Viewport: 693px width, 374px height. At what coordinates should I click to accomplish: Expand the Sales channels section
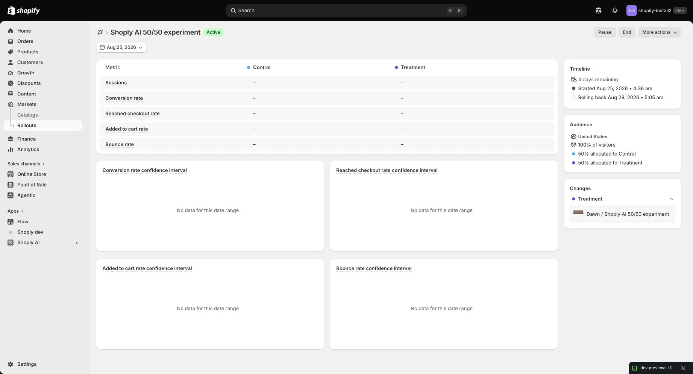(26, 164)
